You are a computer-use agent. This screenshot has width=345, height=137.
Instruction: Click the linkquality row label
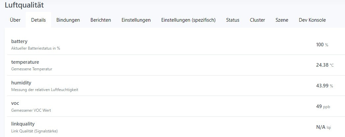[23, 124]
